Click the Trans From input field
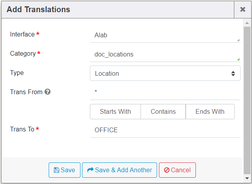The image size is (252, 184). [x=165, y=92]
